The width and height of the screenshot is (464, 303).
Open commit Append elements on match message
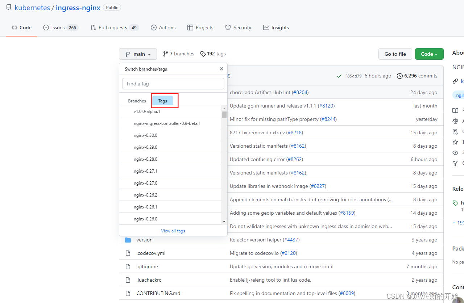(x=311, y=199)
